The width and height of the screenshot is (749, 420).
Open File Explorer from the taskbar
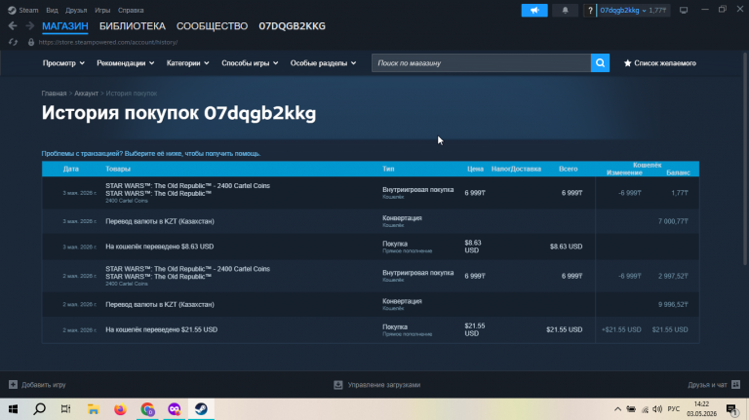(x=94, y=409)
